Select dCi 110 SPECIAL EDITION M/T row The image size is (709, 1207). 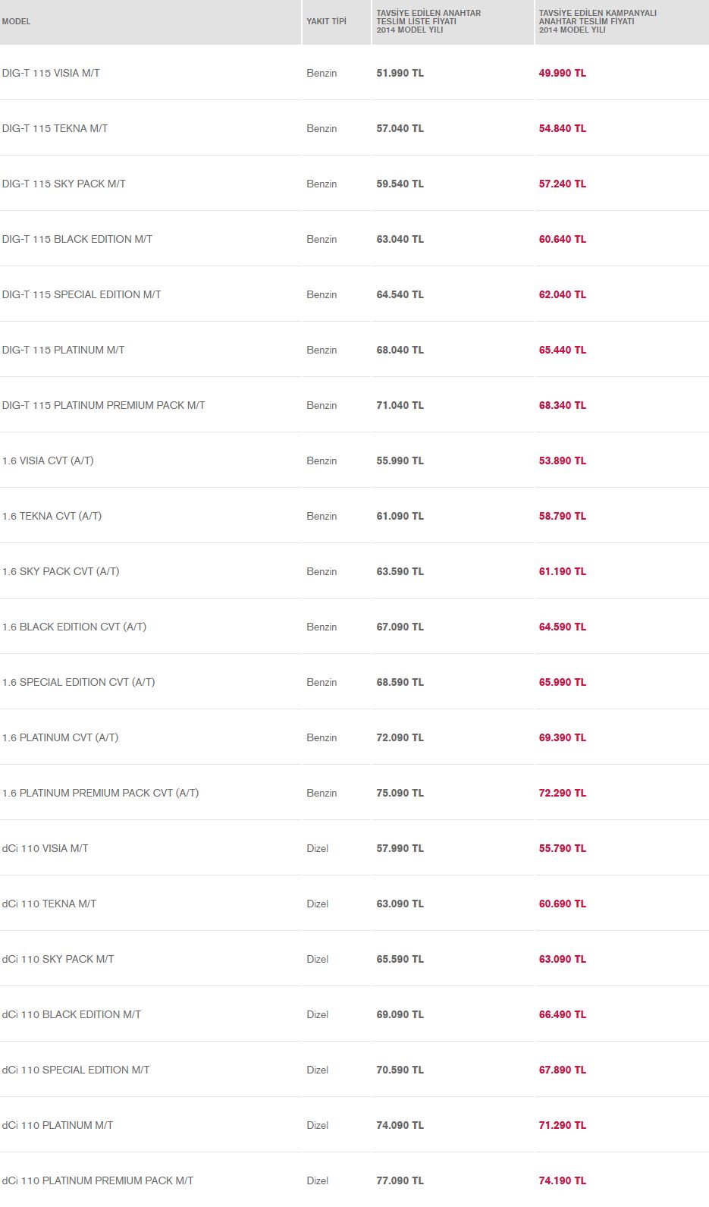(x=354, y=1070)
